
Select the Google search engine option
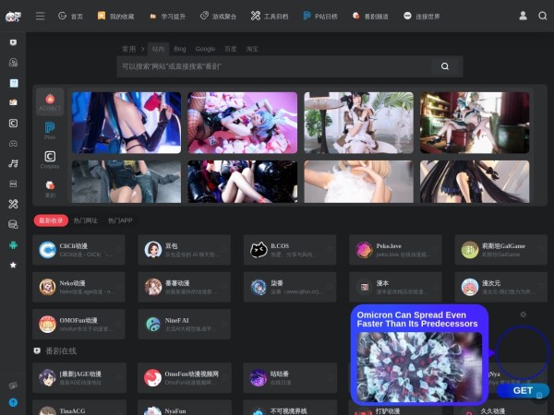(x=205, y=48)
